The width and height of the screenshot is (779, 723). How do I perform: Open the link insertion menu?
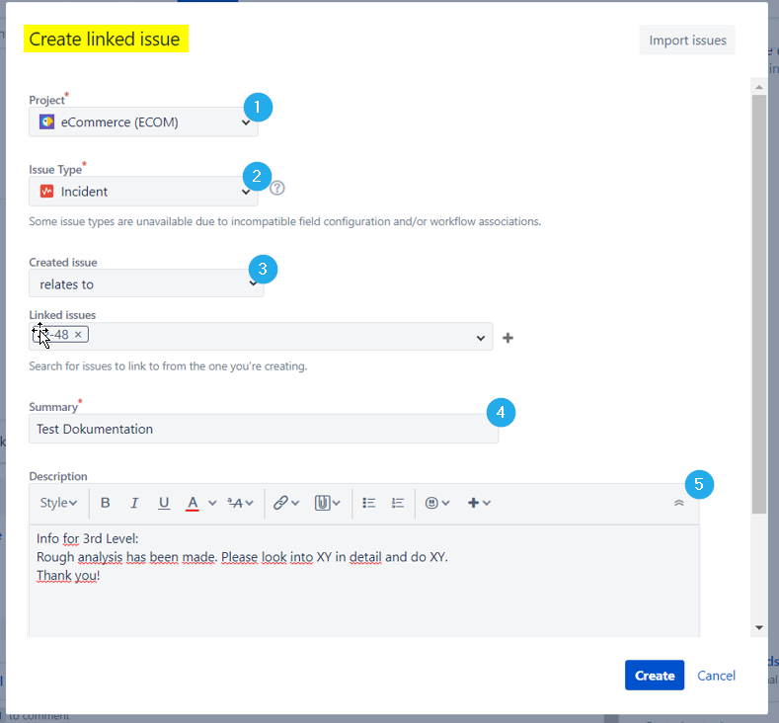(x=281, y=503)
